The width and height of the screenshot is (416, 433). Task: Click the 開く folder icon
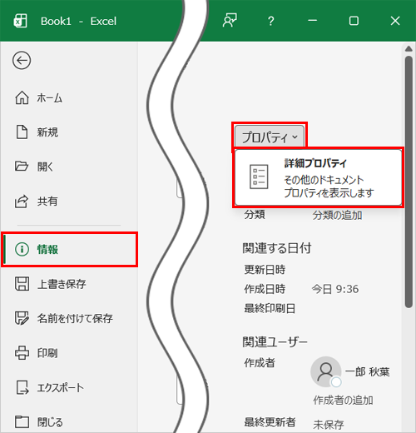click(22, 167)
